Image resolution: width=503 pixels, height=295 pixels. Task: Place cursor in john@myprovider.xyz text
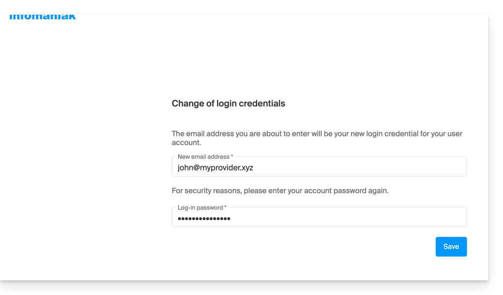pos(215,168)
